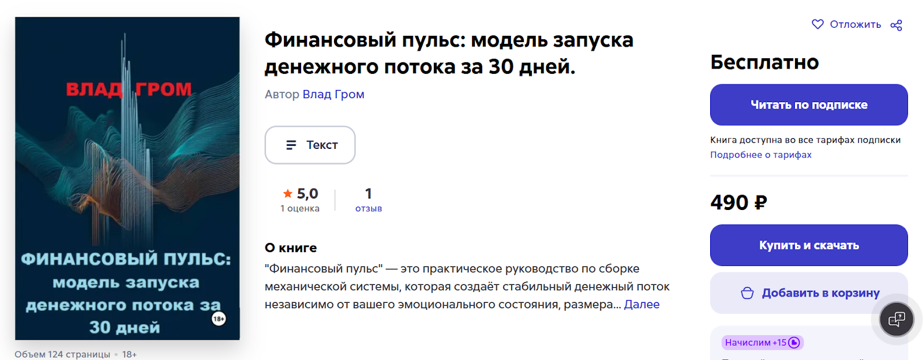Click the text lines icon beside Текст
Image resolution: width=923 pixels, height=360 pixels.
pyautogui.click(x=291, y=145)
